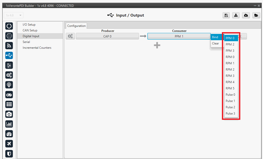Open the 1x 4.8 version dropdown

tap(14, 15)
